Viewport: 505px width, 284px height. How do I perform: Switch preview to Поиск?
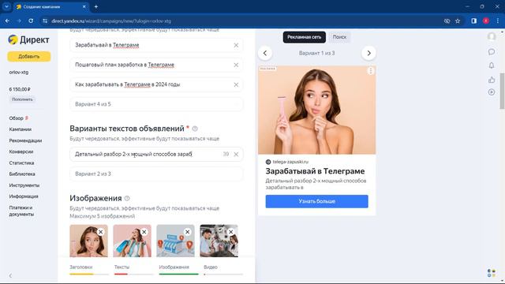(339, 37)
